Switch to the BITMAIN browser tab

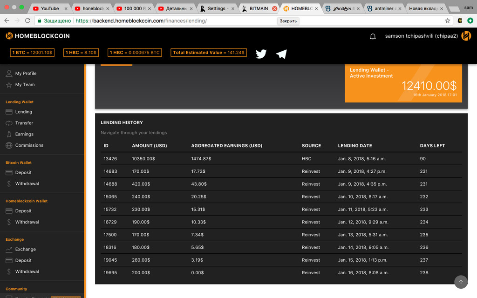coord(259,8)
